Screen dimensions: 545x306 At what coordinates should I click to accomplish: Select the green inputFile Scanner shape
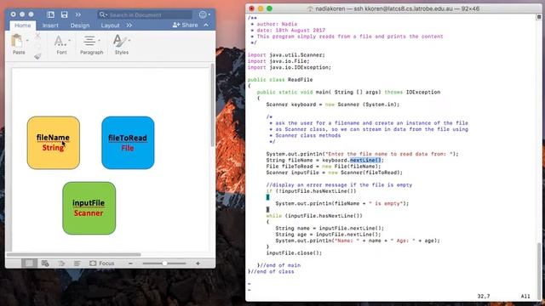(x=89, y=208)
